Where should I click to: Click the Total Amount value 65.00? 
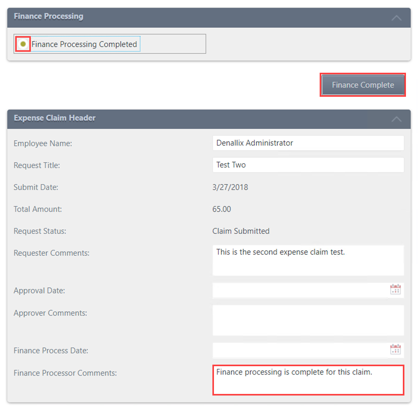click(x=221, y=209)
